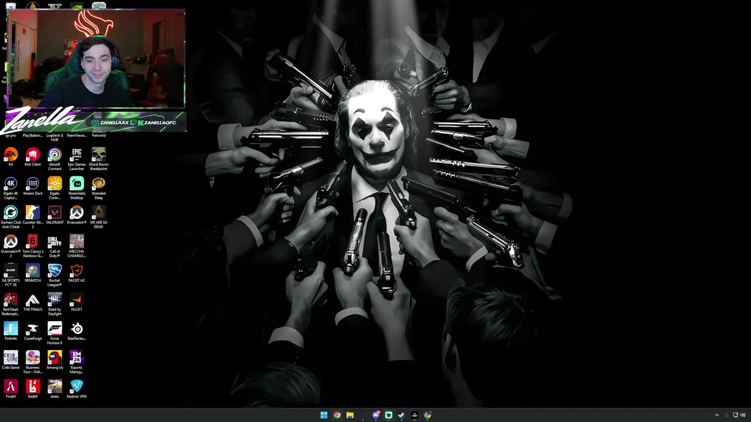Select the Red Dead Redemption icon
This screenshot has width=751, height=422.
[11, 304]
